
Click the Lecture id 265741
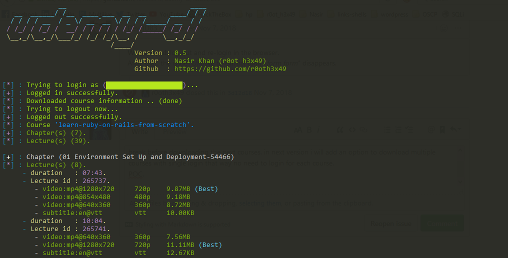coord(94,229)
